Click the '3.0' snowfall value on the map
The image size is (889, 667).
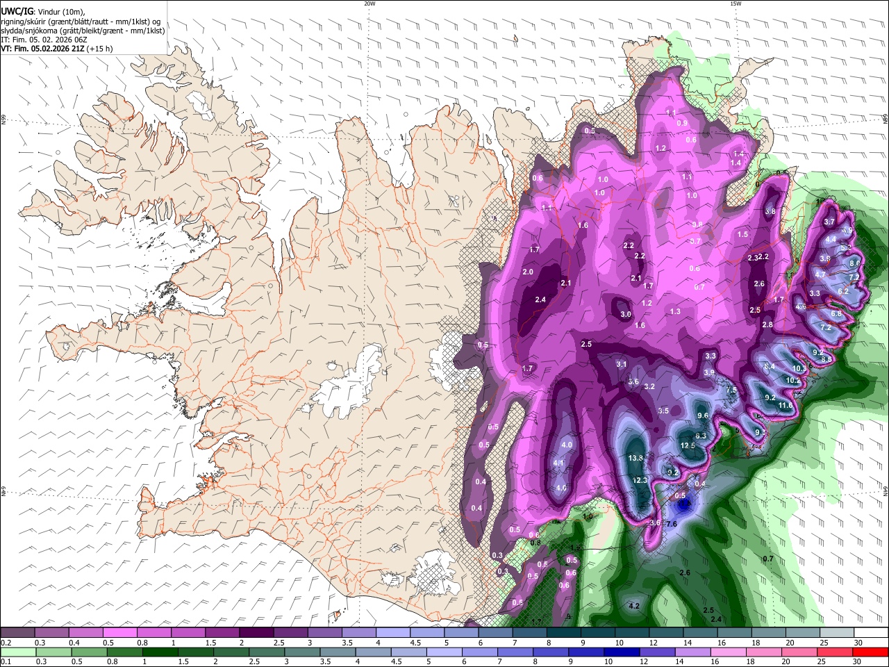[x=625, y=314]
